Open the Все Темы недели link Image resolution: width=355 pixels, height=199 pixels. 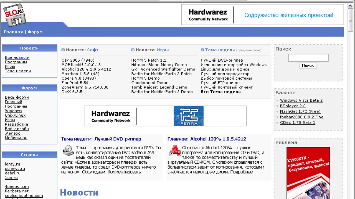[x=220, y=92]
